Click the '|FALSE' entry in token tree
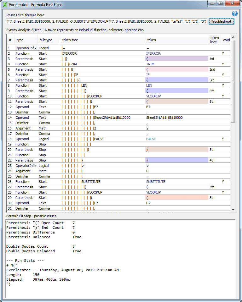The width and height of the screenshot is (242, 302). (98, 139)
